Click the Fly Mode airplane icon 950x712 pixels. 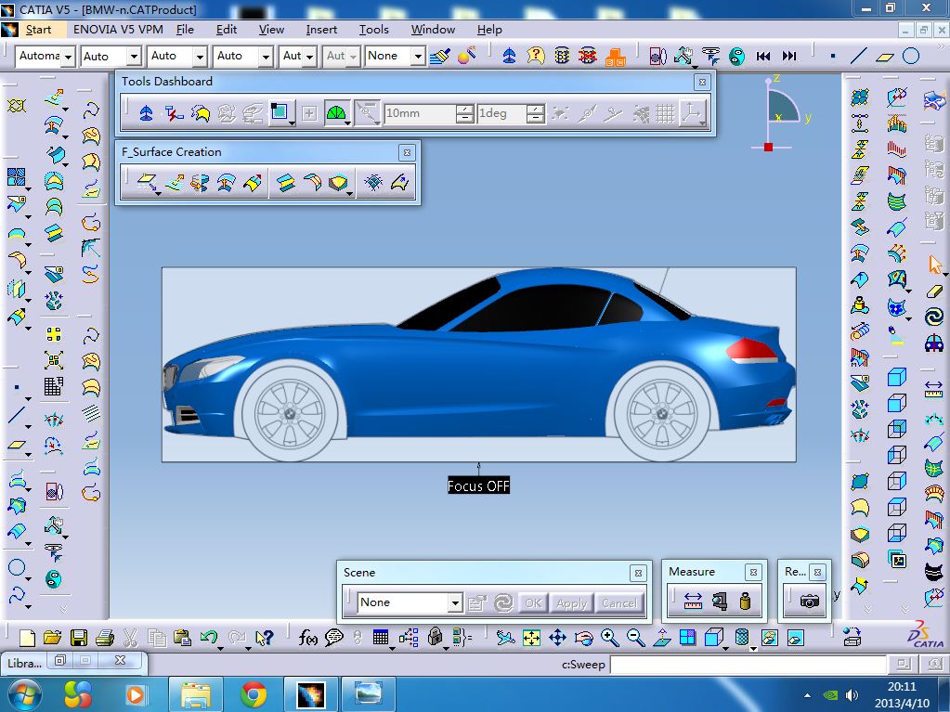[x=504, y=638]
